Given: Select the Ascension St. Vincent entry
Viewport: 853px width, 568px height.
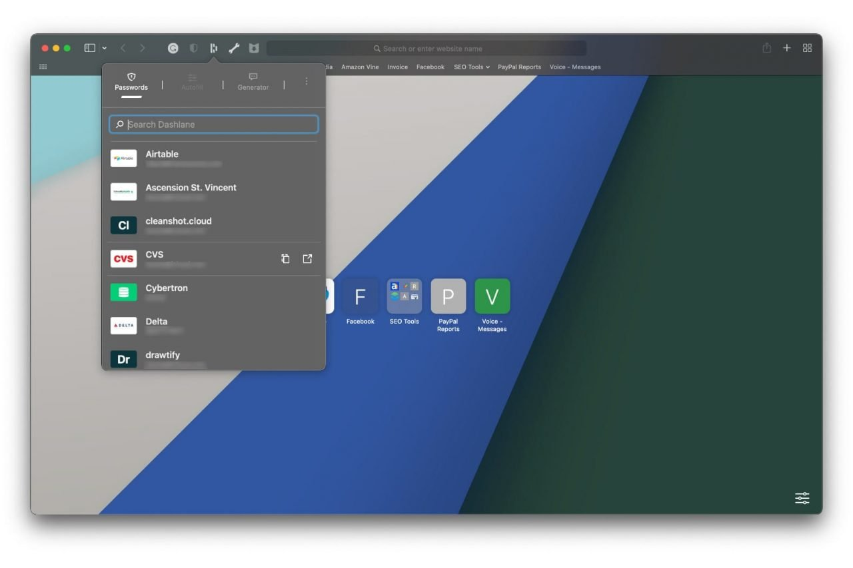Looking at the screenshot, I should 214,192.
